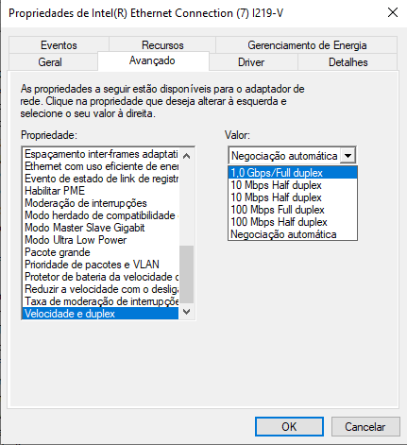Choose Modo Ultra Low Power property
This screenshot has height=445, width=407.
pos(101,240)
